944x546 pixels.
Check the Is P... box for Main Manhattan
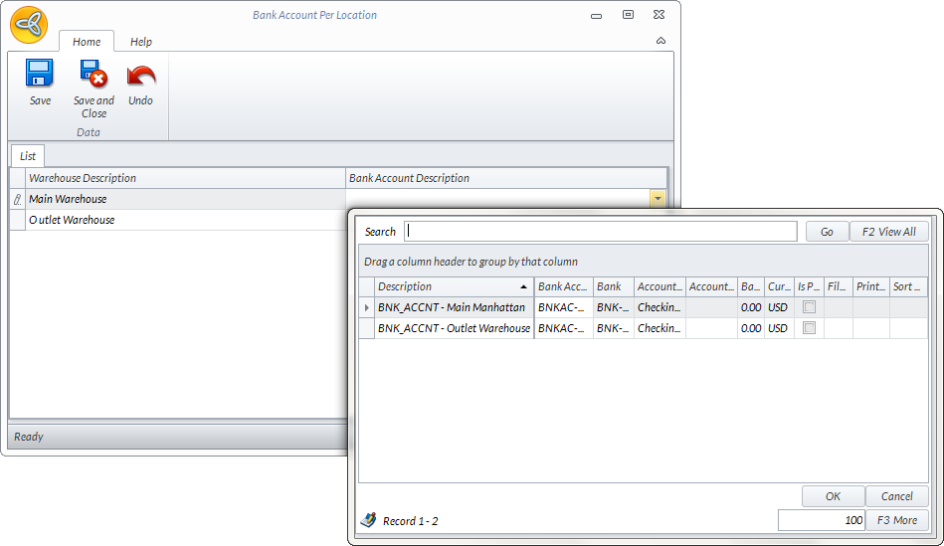pyautogui.click(x=809, y=307)
